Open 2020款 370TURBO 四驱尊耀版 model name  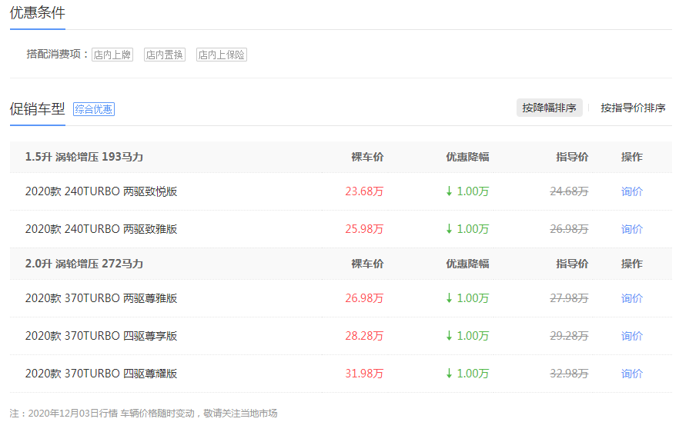101,374
